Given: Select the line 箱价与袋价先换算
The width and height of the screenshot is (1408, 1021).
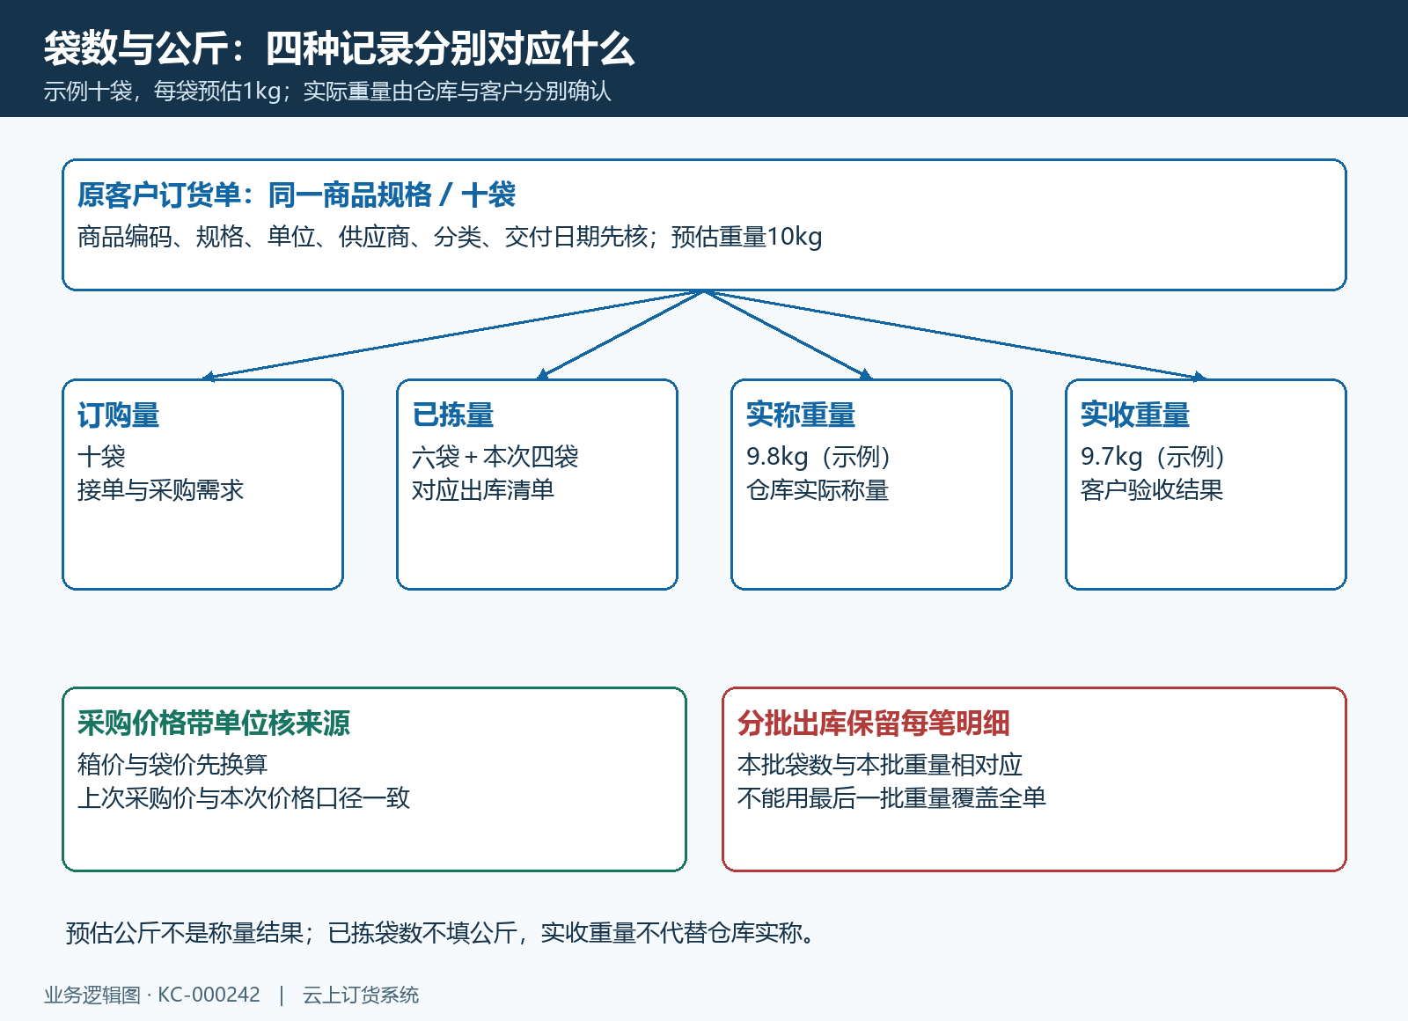Looking at the screenshot, I should (x=172, y=765).
